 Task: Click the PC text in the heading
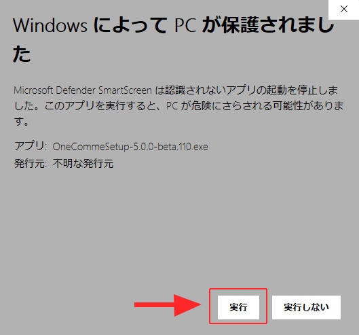(x=185, y=25)
